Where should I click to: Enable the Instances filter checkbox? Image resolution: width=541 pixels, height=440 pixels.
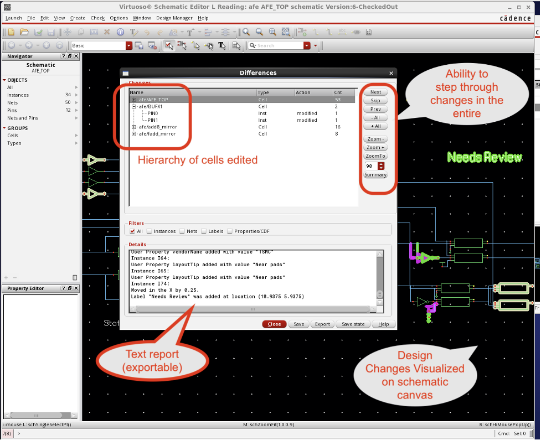point(150,231)
